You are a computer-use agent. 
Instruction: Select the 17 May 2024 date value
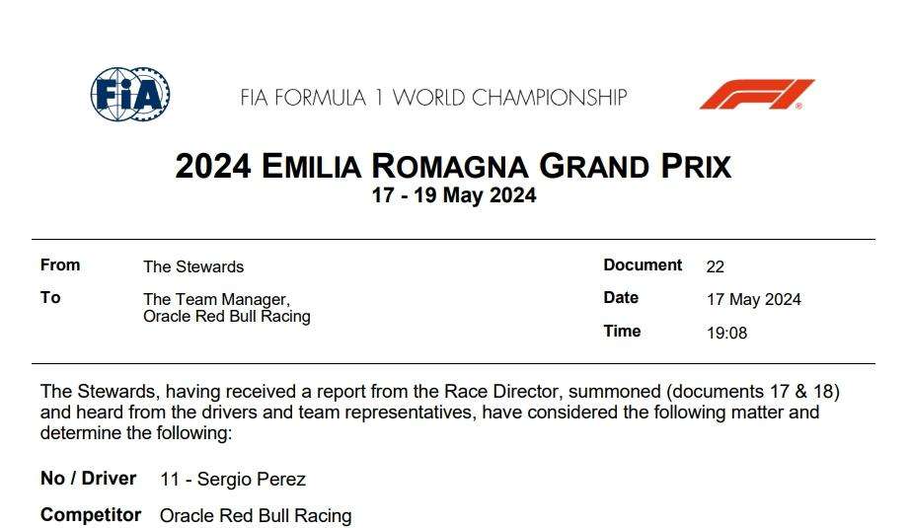click(754, 300)
